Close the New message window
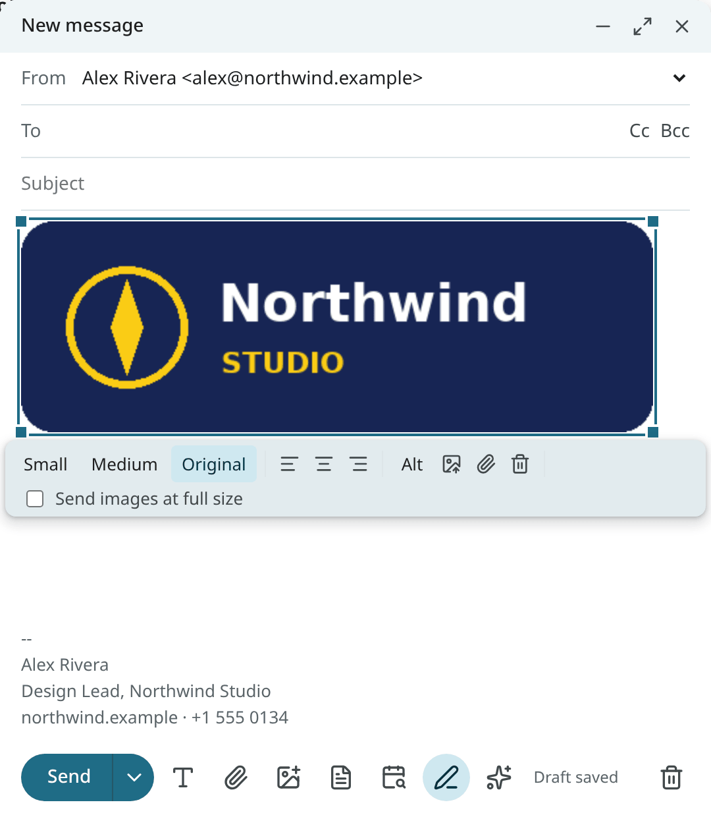This screenshot has height=817, width=711. click(682, 26)
